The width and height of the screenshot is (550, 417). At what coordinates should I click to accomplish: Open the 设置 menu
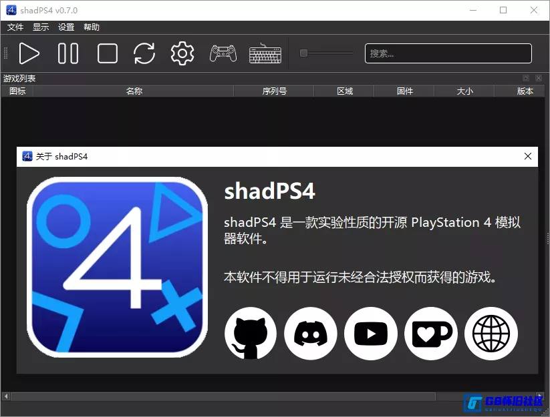(65, 27)
